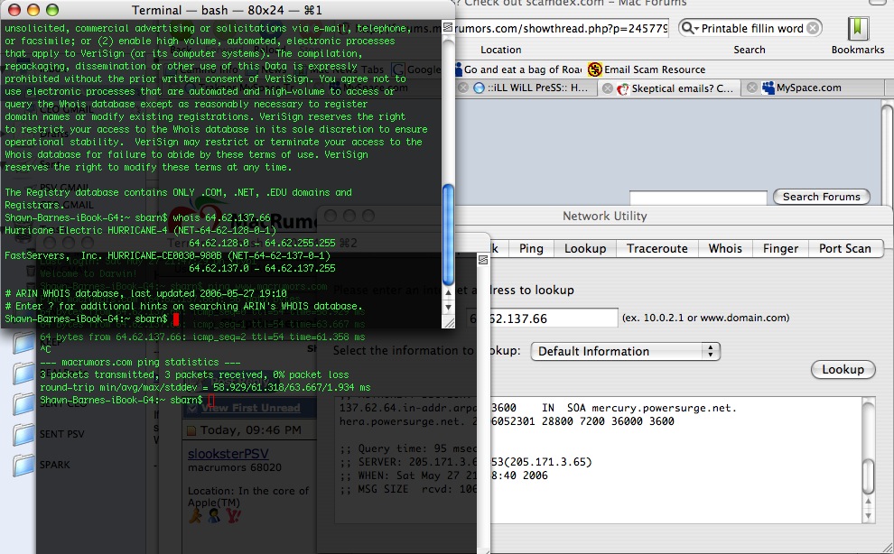The image size is (894, 554).
Task: Click the 'Network Utility' window title
Action: (x=604, y=216)
